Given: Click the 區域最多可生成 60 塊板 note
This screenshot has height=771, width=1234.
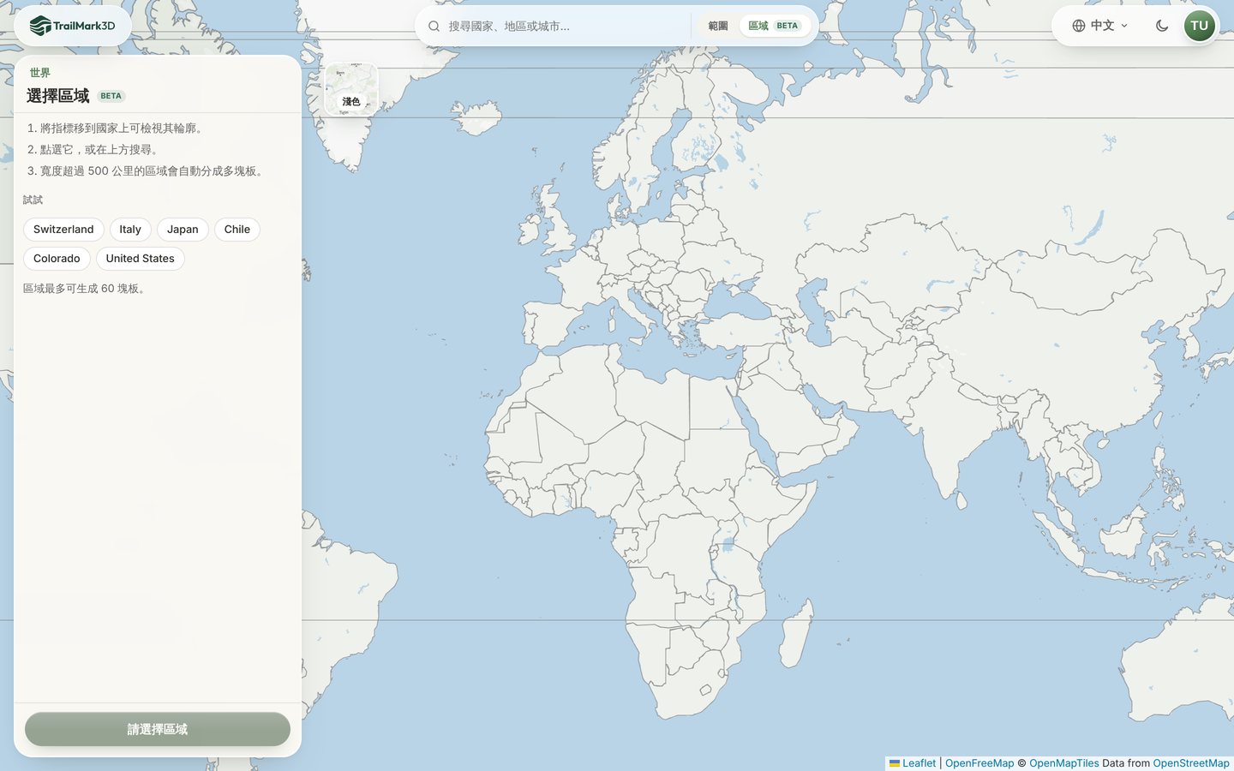Looking at the screenshot, I should [87, 289].
